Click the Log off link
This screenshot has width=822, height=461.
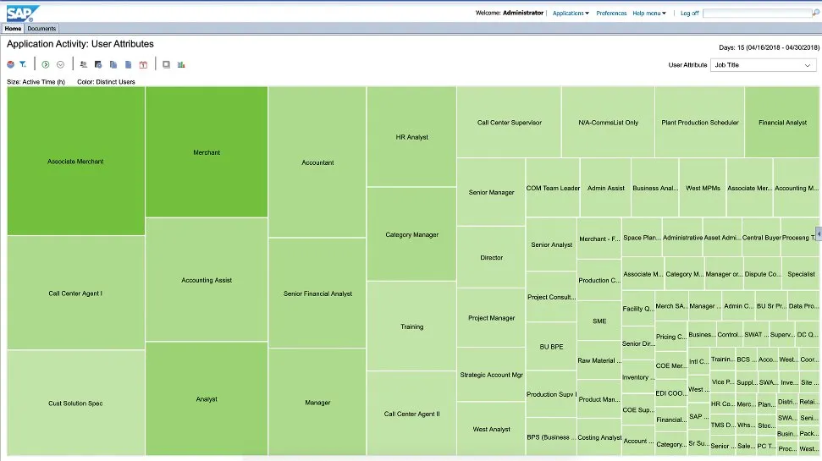click(689, 14)
